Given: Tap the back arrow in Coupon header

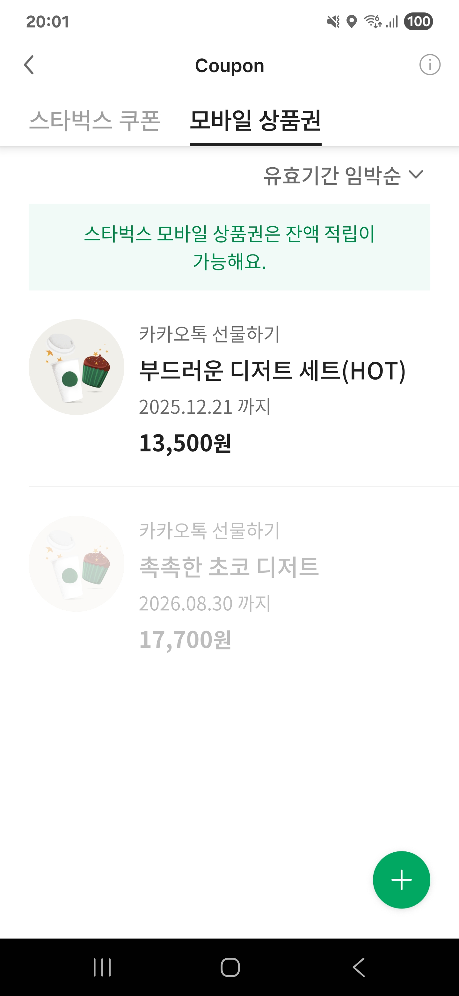Looking at the screenshot, I should pyautogui.click(x=29, y=65).
